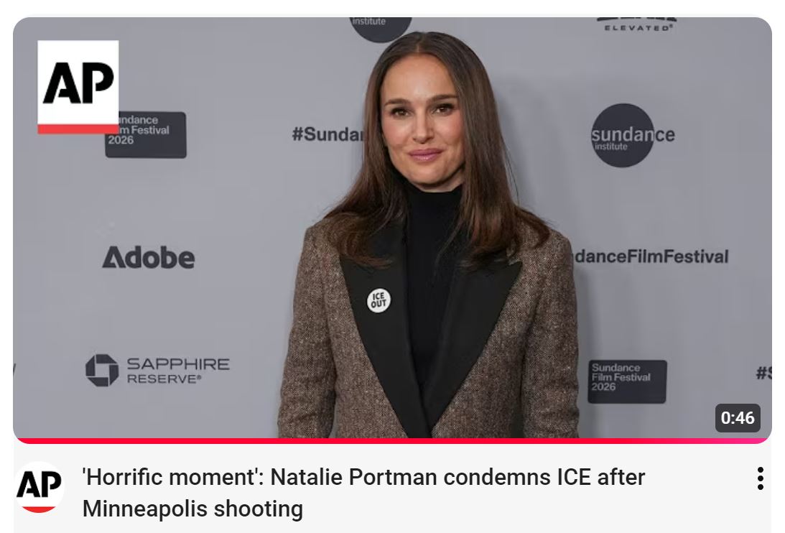The height and width of the screenshot is (533, 785).
Task: Click the '#Sundance' hashtag text on the left
Action: click(328, 134)
